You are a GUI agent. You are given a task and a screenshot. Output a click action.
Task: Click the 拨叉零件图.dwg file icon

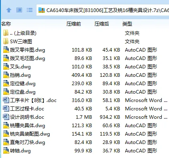(6, 50)
